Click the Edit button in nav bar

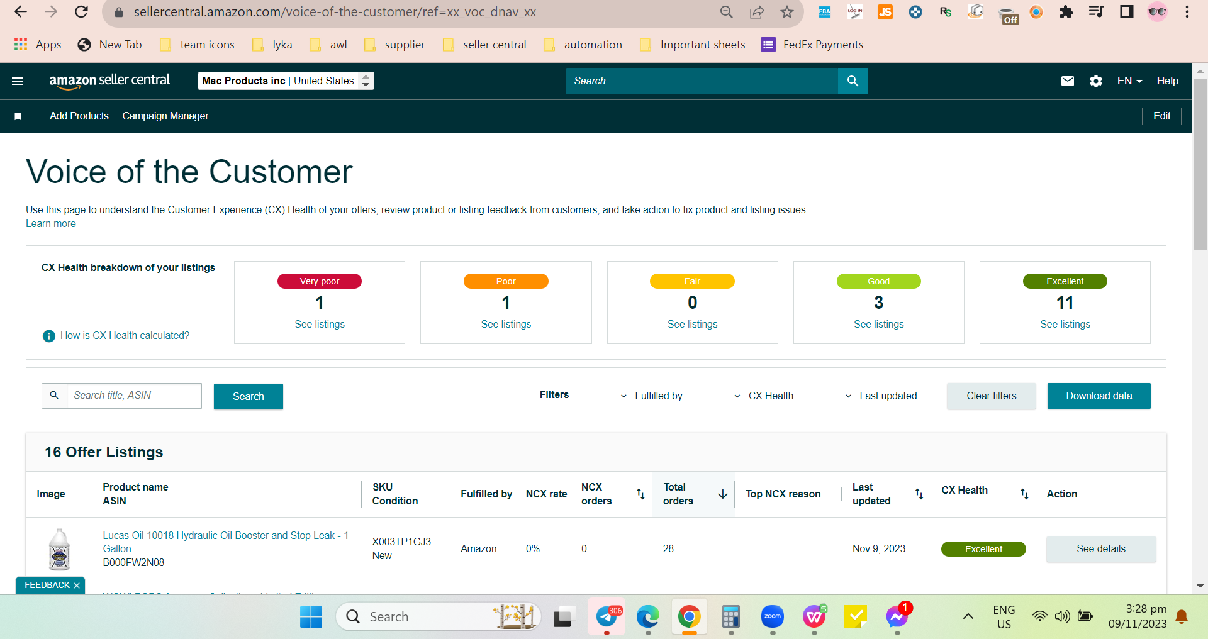(1161, 116)
